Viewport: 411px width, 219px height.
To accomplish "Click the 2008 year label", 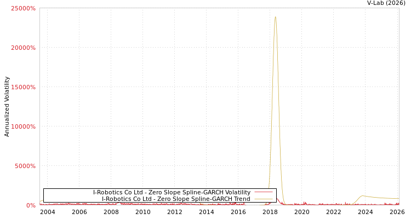I will 111,212.
